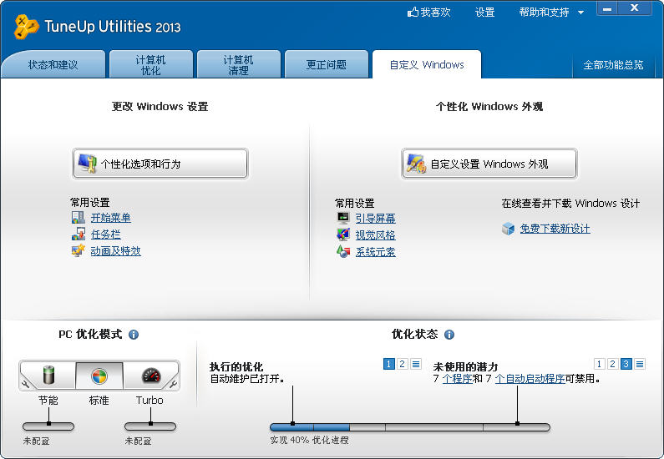This screenshot has height=459, width=664.
Task: Click the monitor icon beside 引导屏幕
Action: [x=343, y=219]
